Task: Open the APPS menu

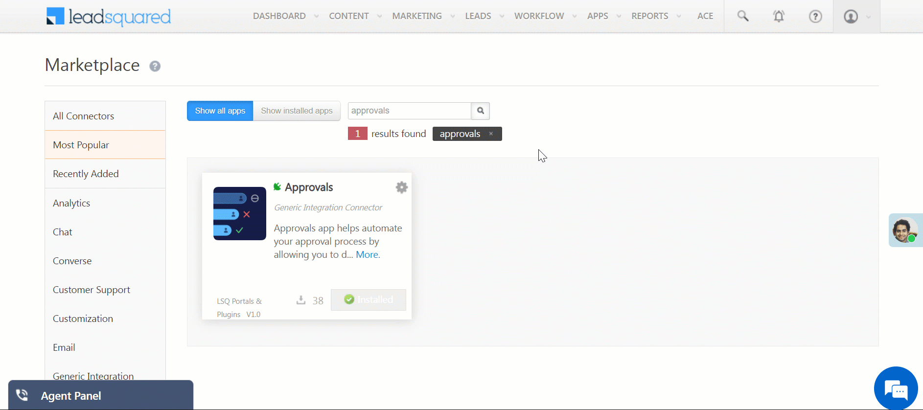Action: [x=598, y=16]
